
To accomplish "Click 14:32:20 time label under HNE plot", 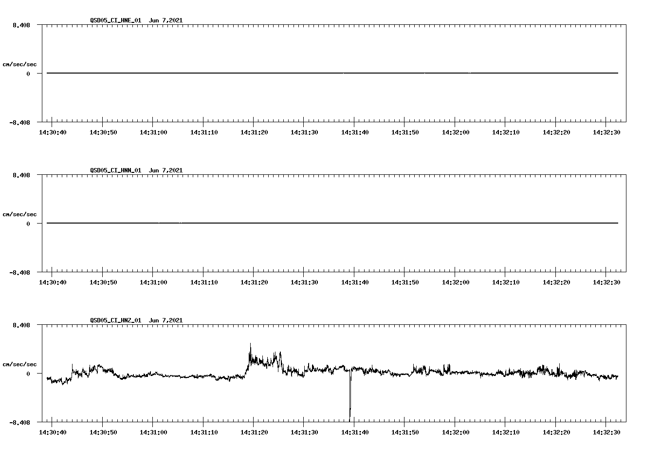I will click(556, 132).
